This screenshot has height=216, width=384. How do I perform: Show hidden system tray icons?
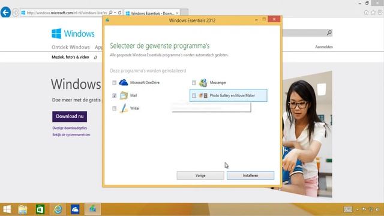pos(358,209)
